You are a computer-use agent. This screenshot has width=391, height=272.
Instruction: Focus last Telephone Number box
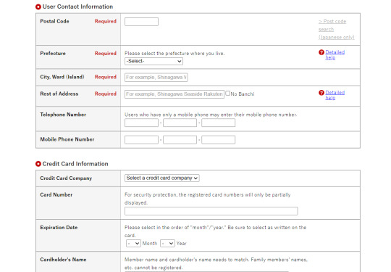[x=218, y=123]
